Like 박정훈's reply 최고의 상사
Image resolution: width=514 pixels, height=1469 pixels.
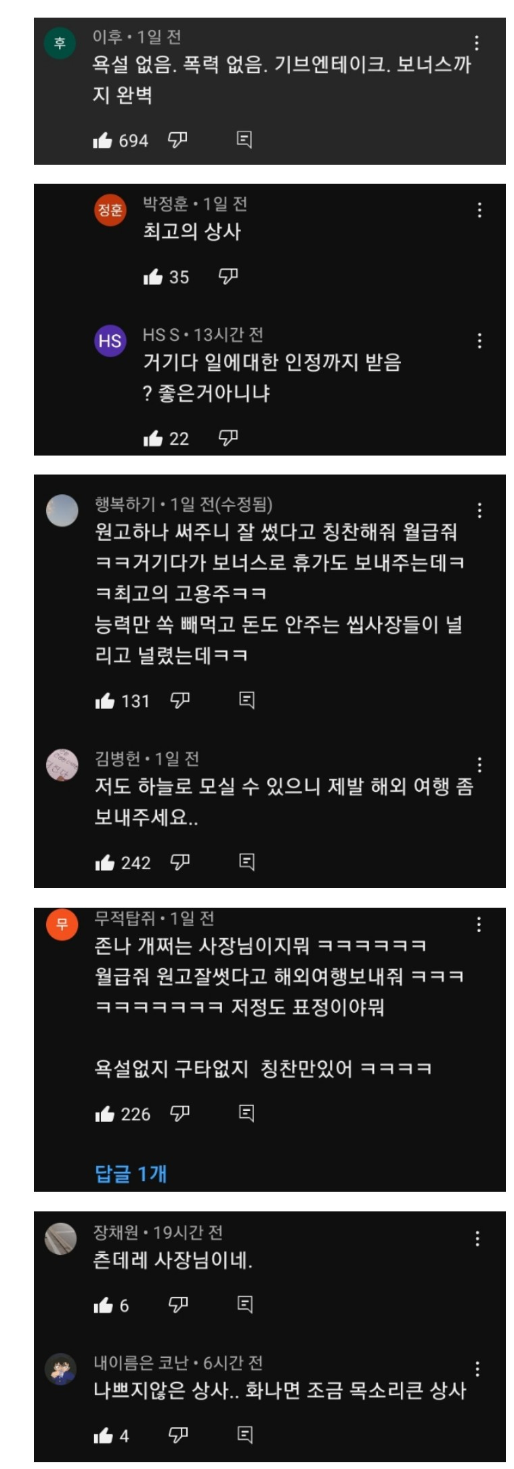[x=153, y=277]
